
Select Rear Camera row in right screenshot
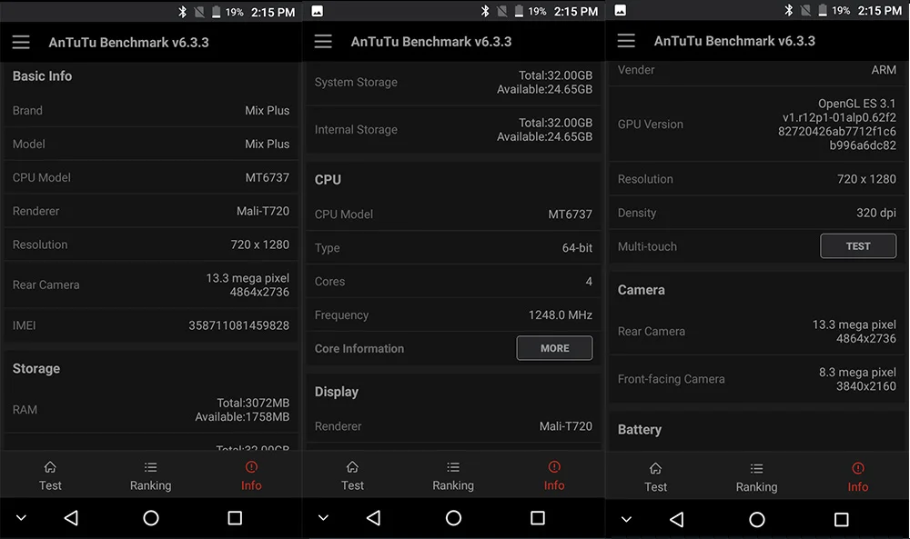757,332
